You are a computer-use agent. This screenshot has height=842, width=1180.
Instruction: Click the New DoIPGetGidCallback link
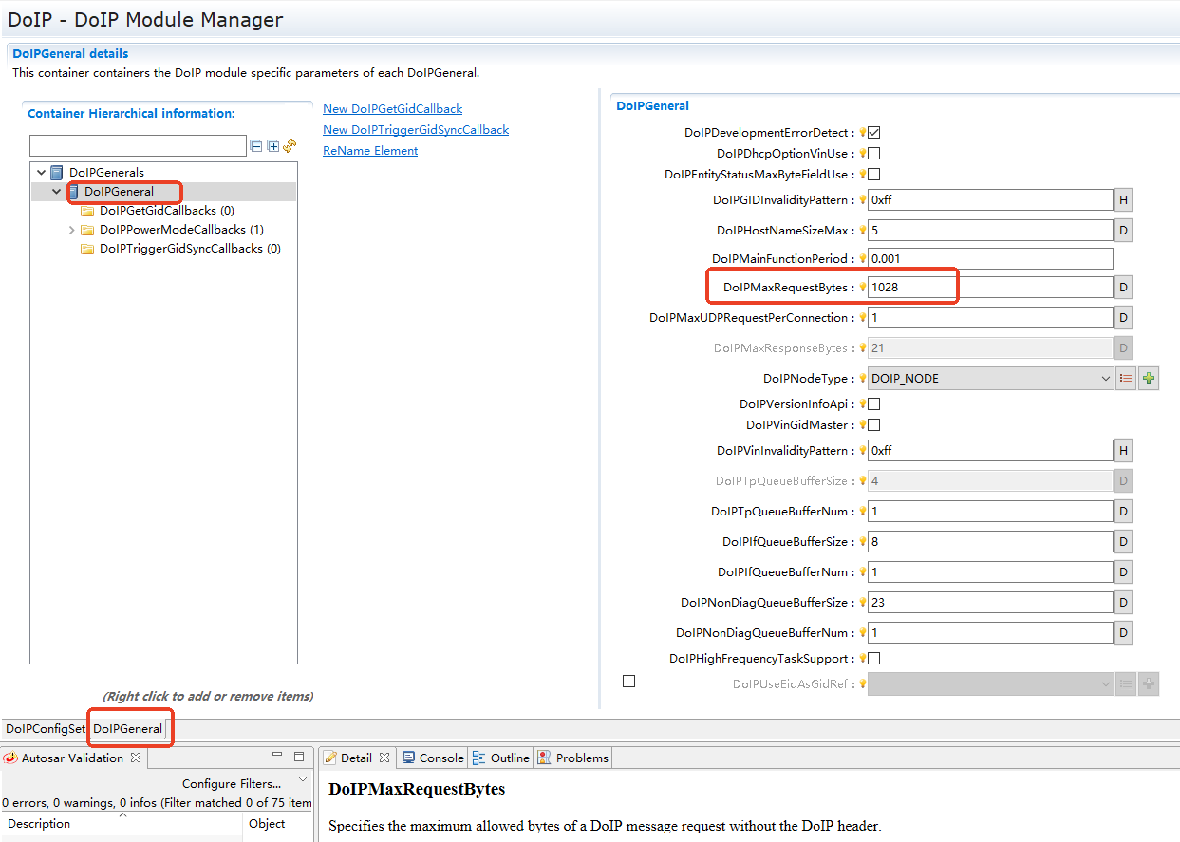392,109
